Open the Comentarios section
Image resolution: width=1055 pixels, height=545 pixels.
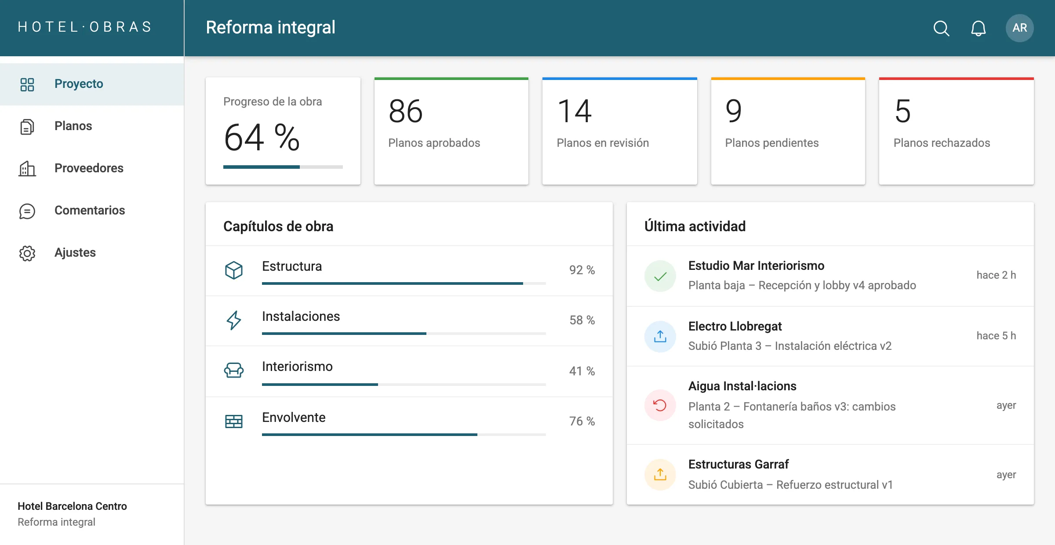coord(92,211)
